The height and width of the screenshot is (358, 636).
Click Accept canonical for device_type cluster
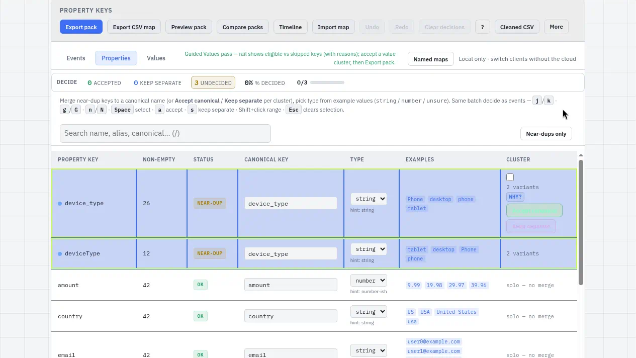(534, 210)
